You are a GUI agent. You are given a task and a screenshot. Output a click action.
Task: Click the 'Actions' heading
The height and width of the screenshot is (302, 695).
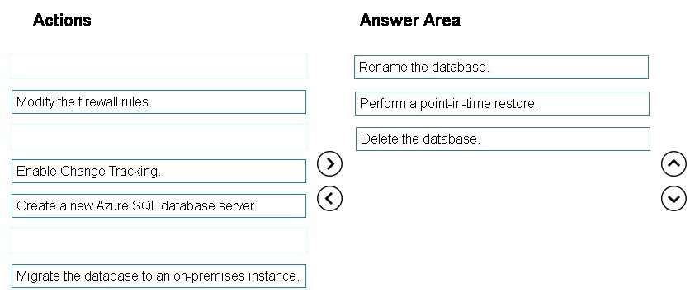62,21
